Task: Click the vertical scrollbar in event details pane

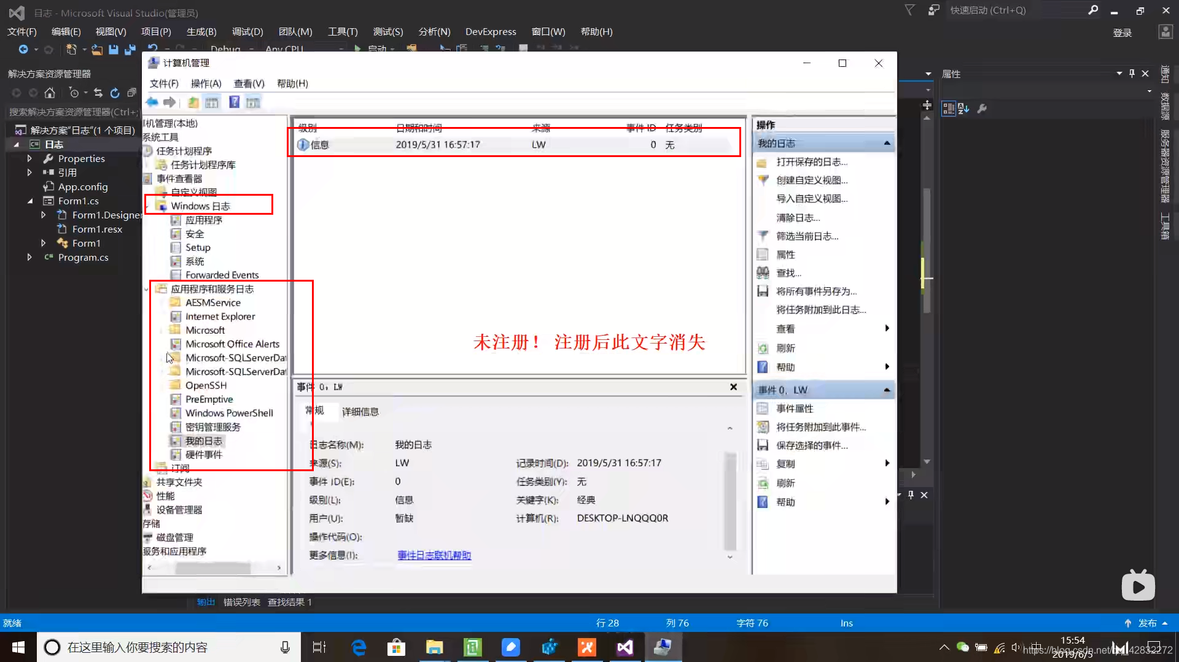Action: pos(730,502)
